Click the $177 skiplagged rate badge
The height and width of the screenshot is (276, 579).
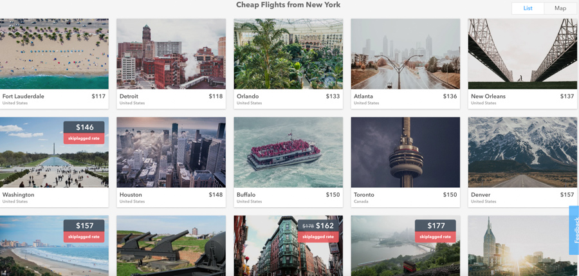click(x=436, y=231)
